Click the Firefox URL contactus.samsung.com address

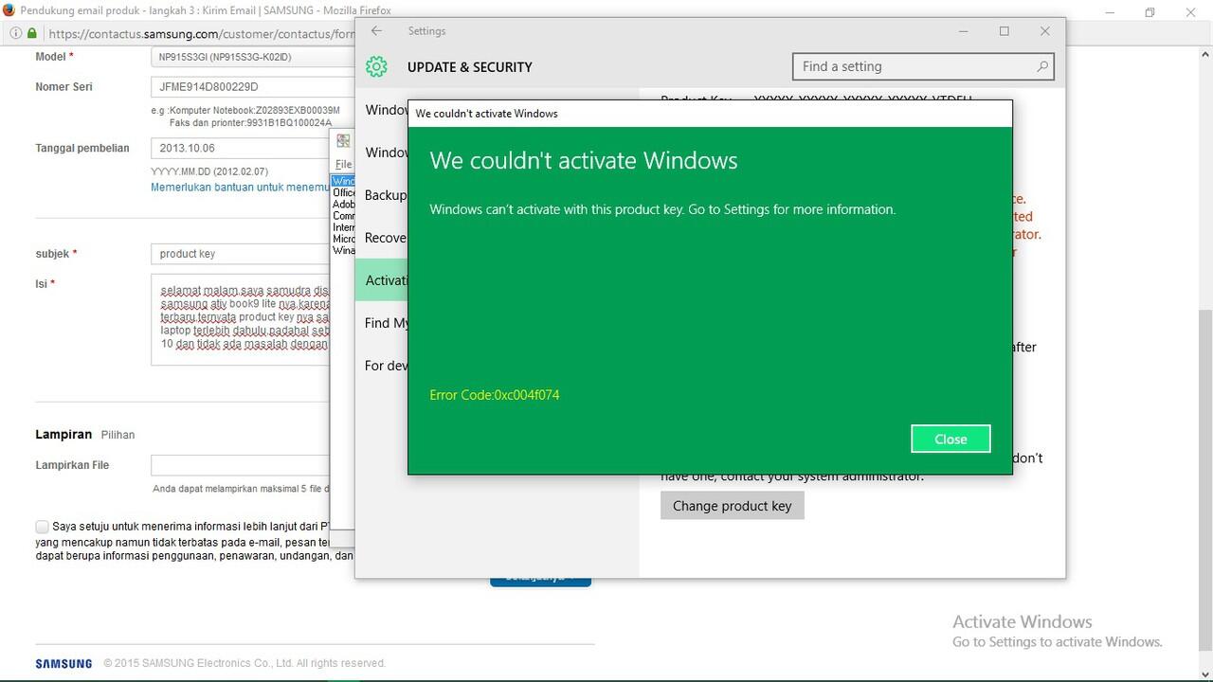click(x=201, y=33)
